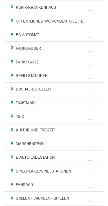Click the map pin beside Taxistand
108x206 pixels.
(12, 103)
